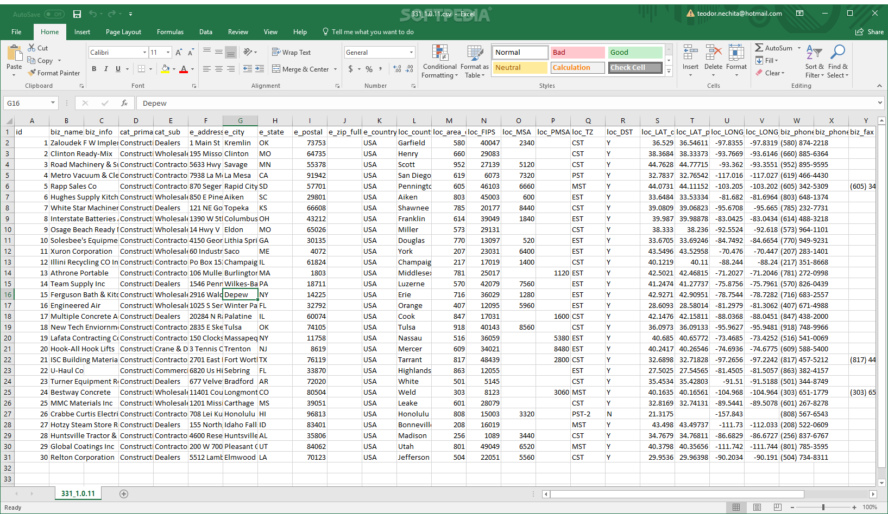Open the font size dropdown
The height and width of the screenshot is (514, 888).
[x=168, y=53]
